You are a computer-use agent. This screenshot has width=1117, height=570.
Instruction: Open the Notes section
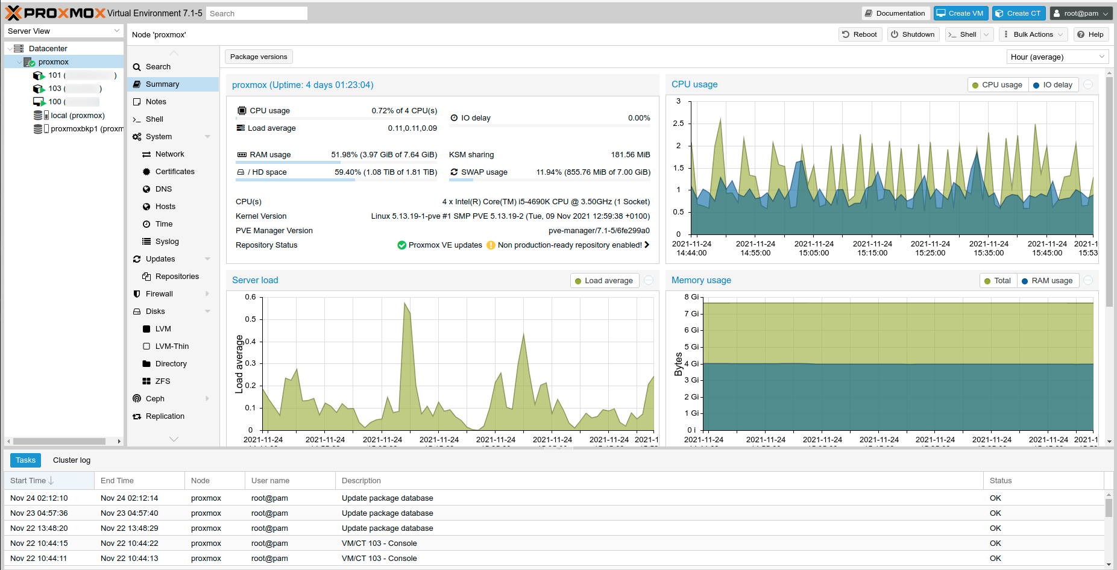pos(174,102)
